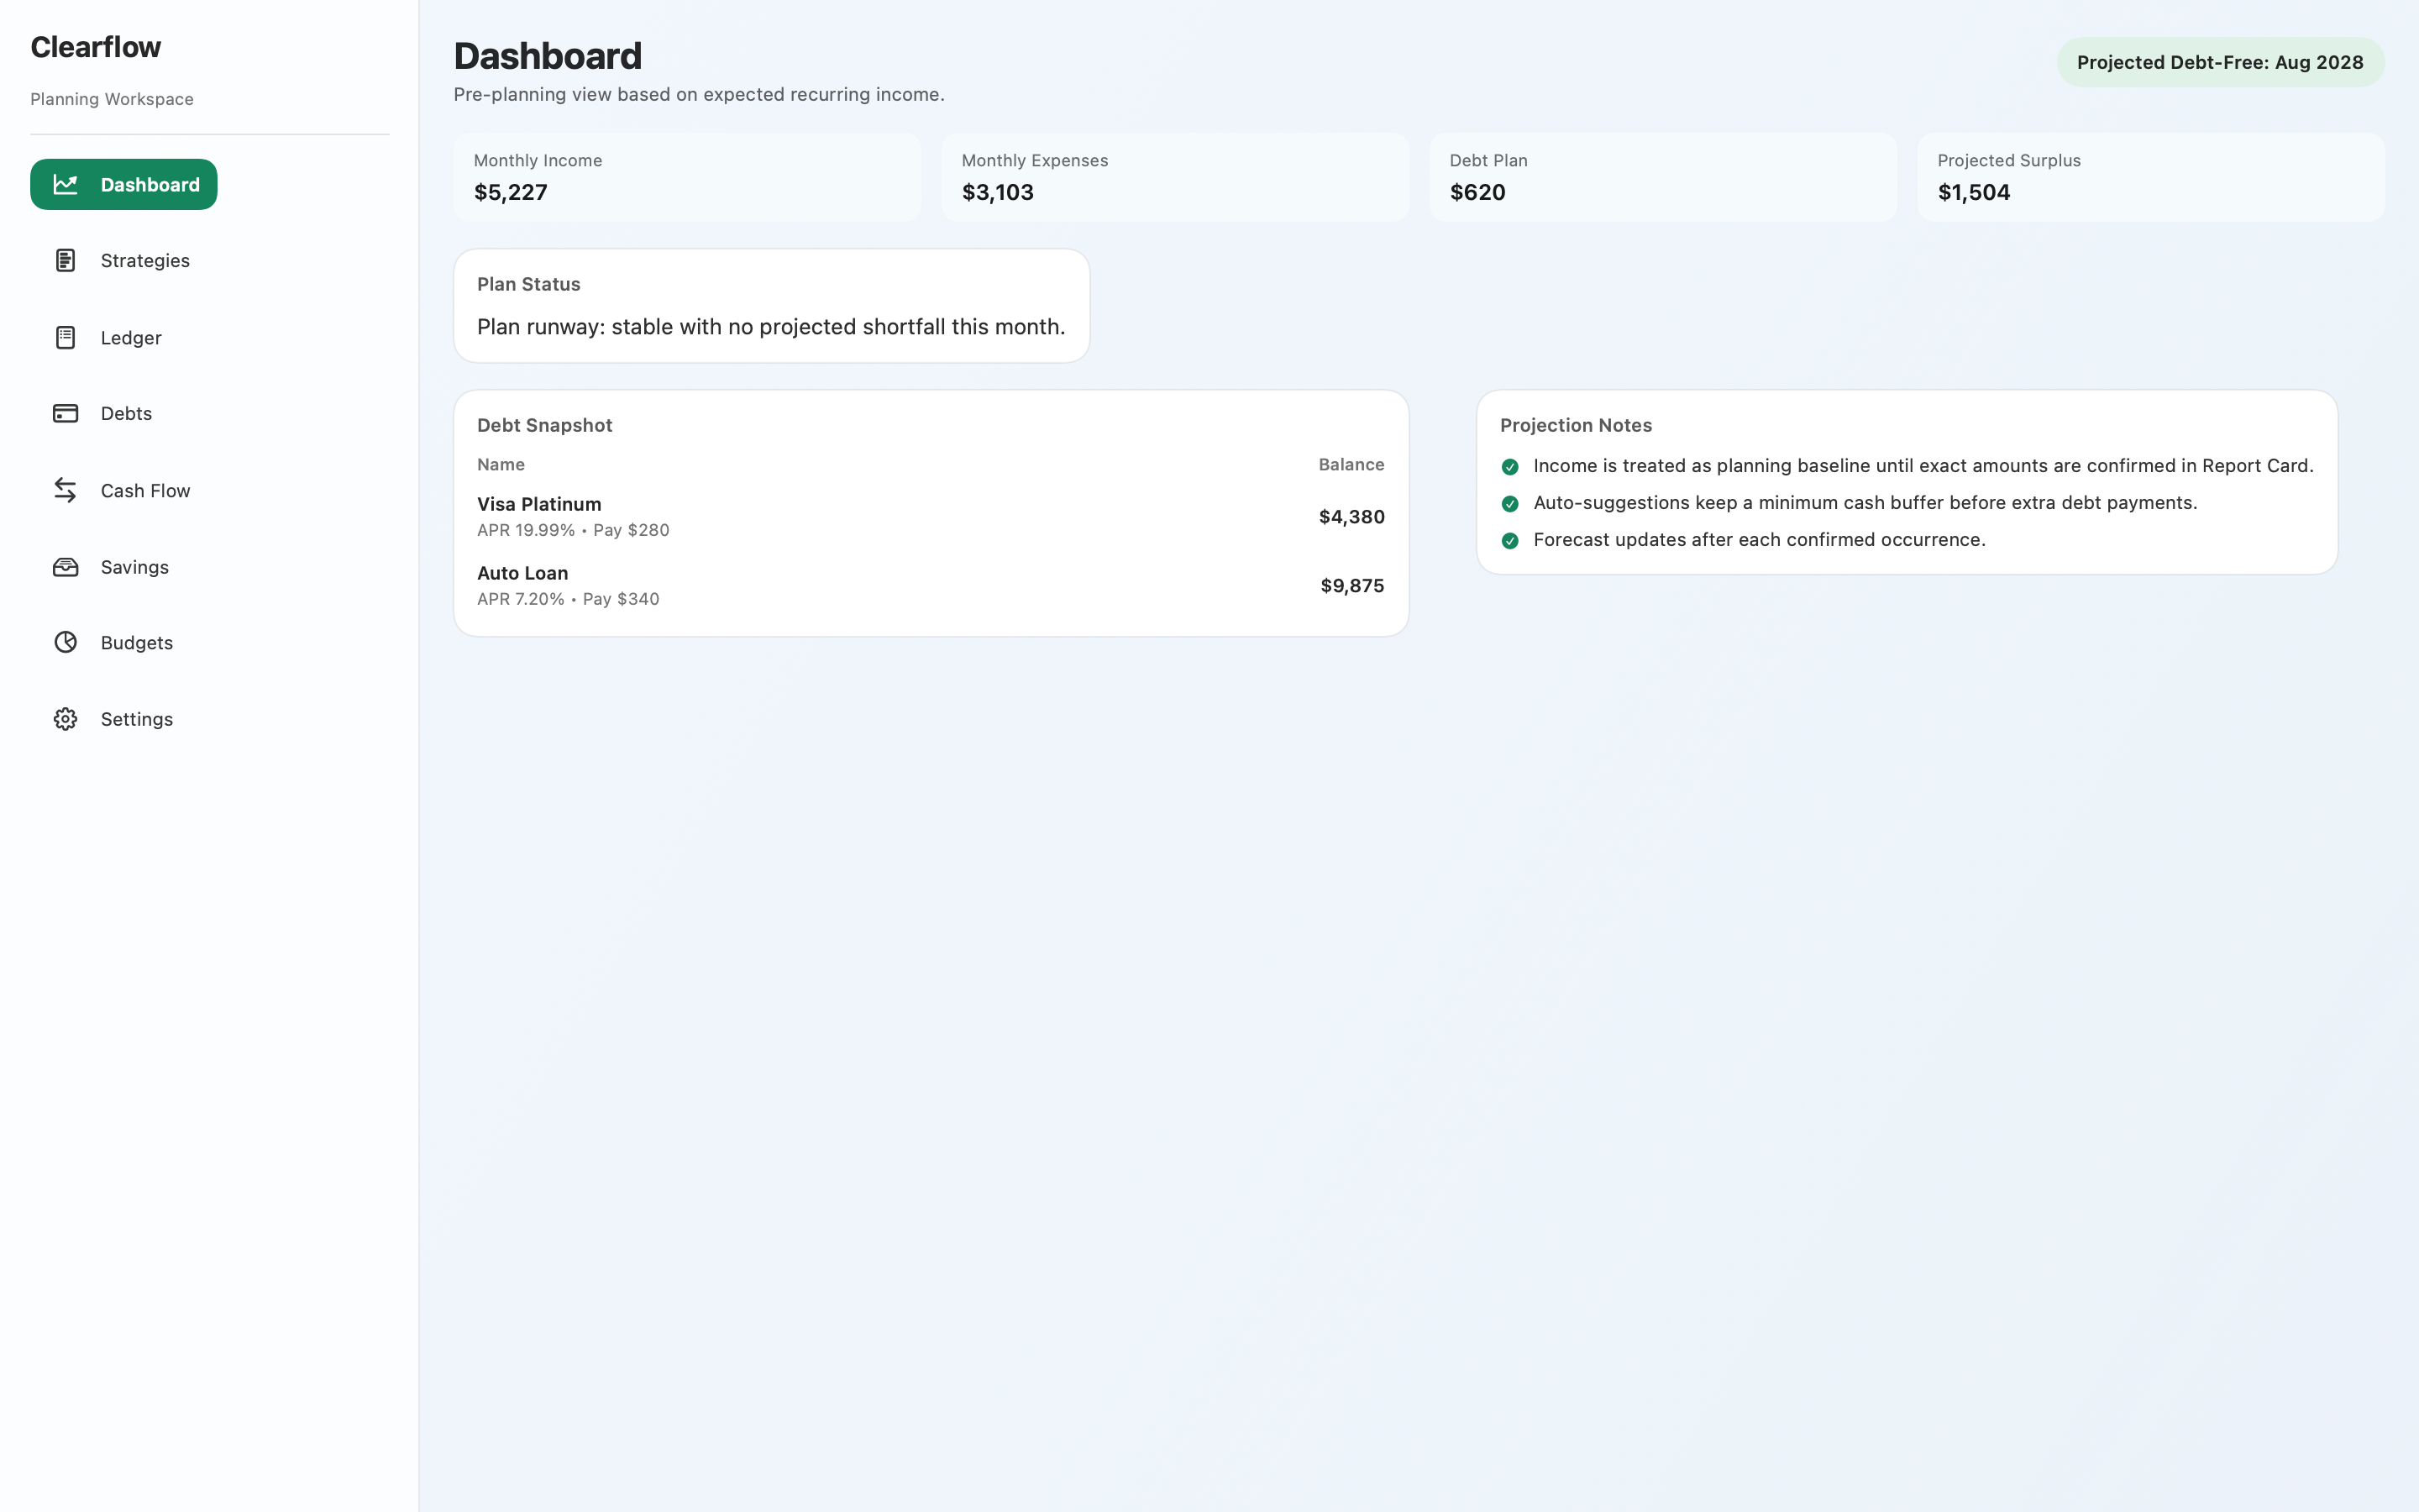This screenshot has width=2419, height=1512.
Task: Click the Debt Snapshot heading
Action: (545, 425)
